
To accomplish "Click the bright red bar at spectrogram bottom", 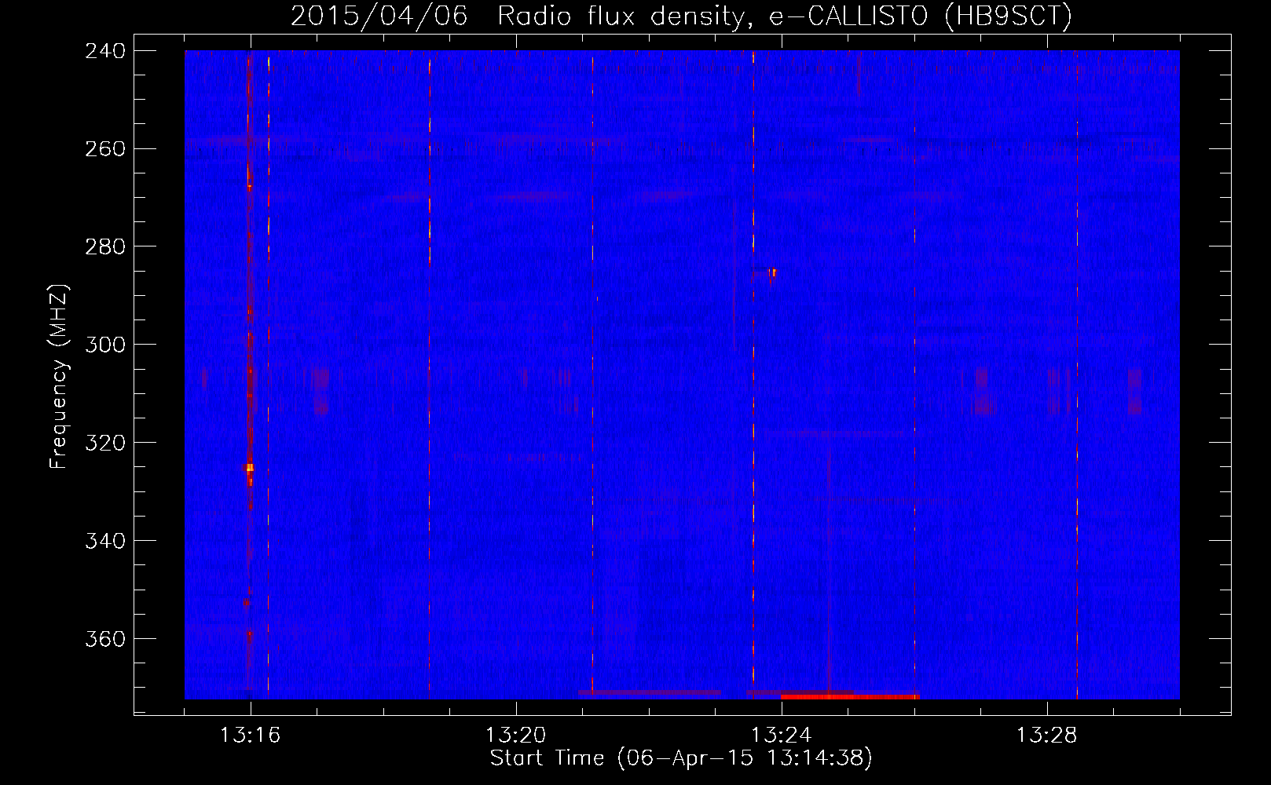I will click(850, 696).
